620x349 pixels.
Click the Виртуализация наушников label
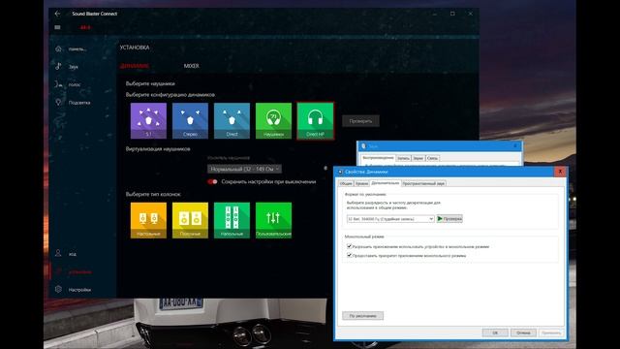point(158,148)
